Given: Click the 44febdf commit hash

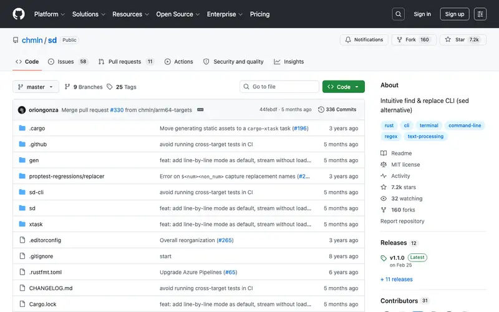Looking at the screenshot, I should pyautogui.click(x=268, y=110).
